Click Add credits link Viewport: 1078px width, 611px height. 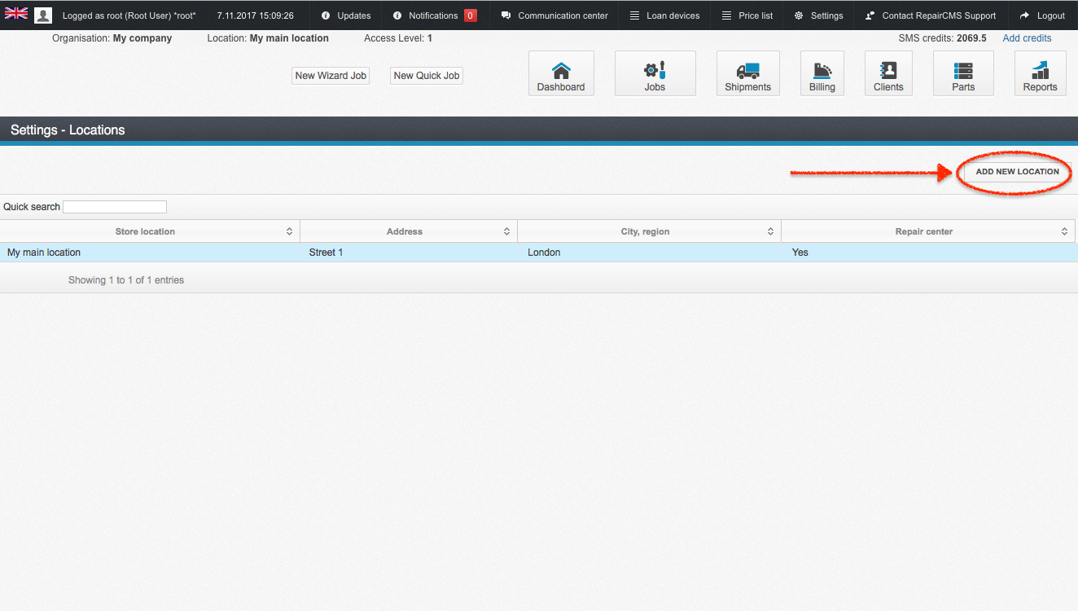point(1027,38)
